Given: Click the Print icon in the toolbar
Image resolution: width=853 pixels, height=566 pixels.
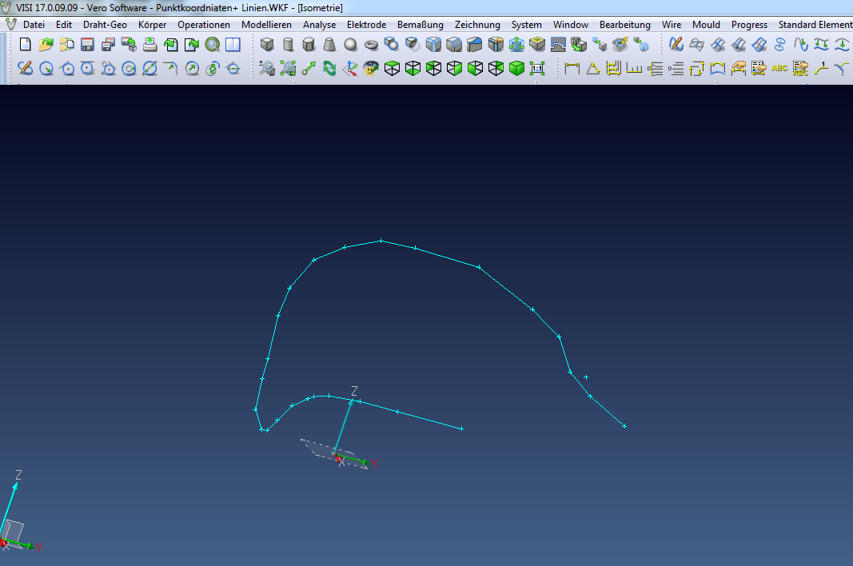Looking at the screenshot, I should coord(149,45).
